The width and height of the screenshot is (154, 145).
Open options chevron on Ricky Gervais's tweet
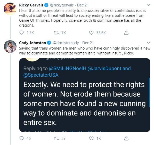point(148,5)
